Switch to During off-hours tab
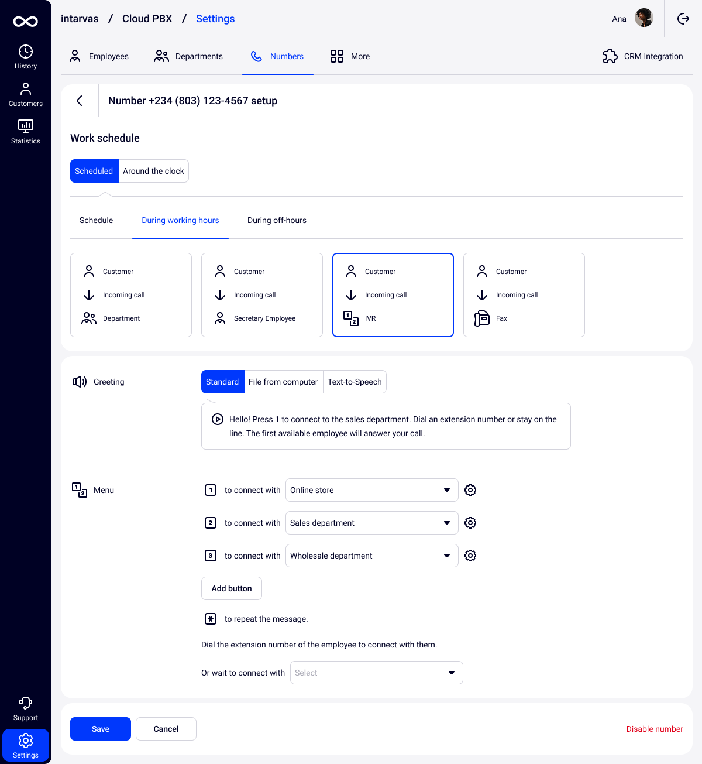The image size is (702, 764). click(277, 220)
